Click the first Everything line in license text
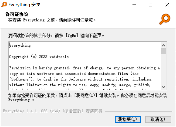 point(20,45)
